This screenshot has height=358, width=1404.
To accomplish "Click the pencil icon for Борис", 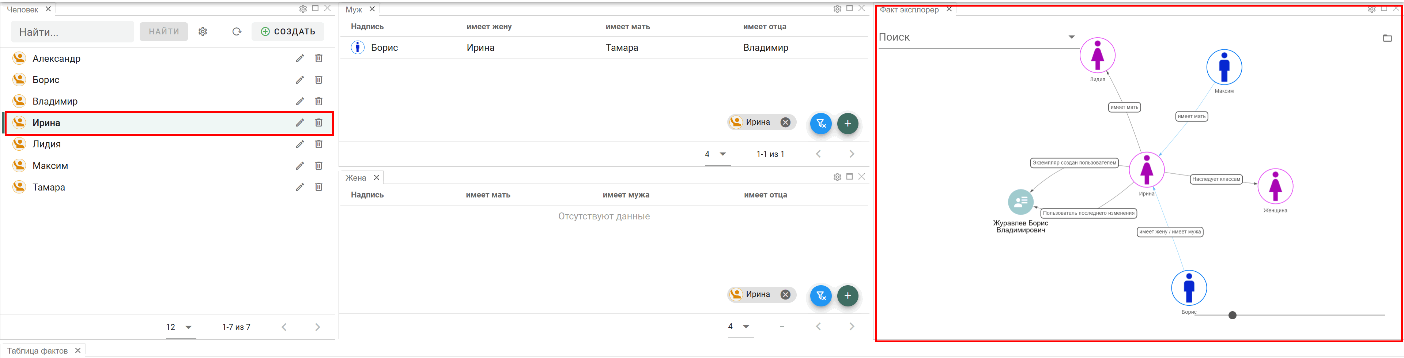I will point(300,80).
